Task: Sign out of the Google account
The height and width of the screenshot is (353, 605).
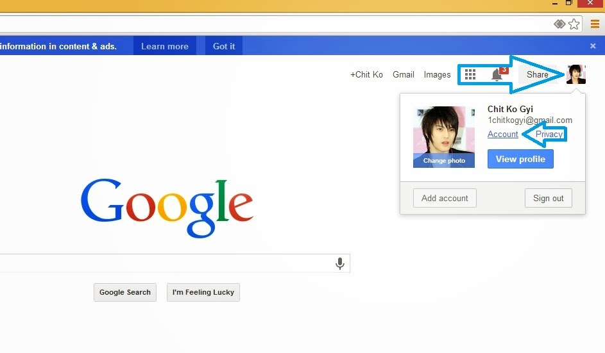Action: [549, 198]
